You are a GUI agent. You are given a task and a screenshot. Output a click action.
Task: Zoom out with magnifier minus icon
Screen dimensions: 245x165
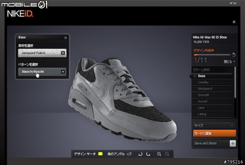coord(167,154)
